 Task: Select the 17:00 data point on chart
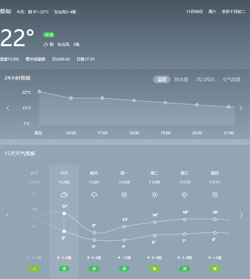(102, 98)
